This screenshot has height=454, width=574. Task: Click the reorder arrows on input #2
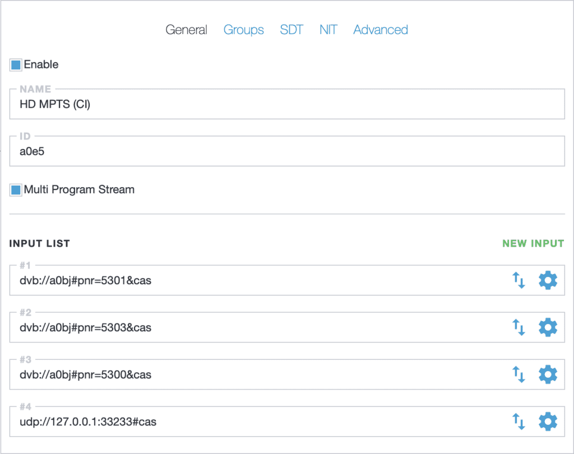519,327
